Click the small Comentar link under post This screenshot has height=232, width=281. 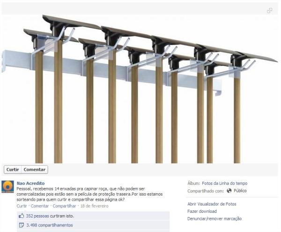tap(40, 206)
